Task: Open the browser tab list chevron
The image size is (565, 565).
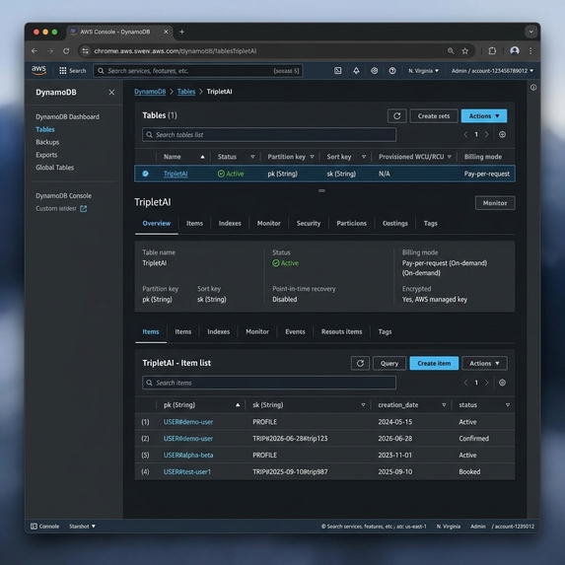Action: click(530, 32)
